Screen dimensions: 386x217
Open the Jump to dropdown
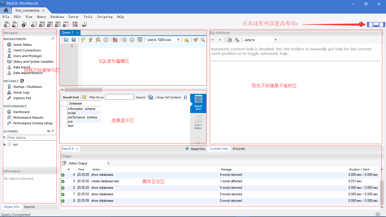[x=276, y=40]
